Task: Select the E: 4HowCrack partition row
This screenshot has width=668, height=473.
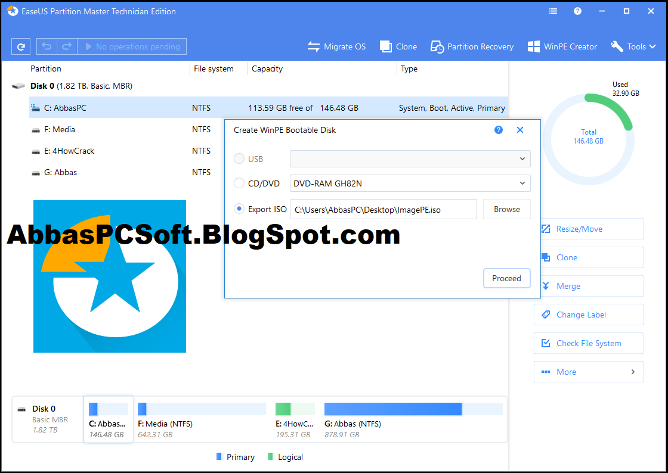Action: tap(127, 151)
